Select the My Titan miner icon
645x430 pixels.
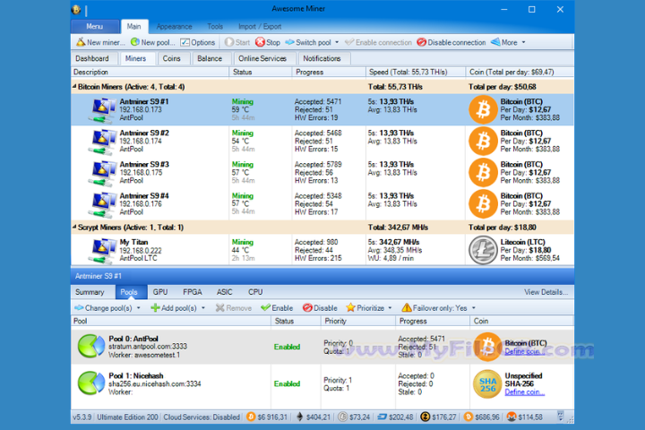102,250
